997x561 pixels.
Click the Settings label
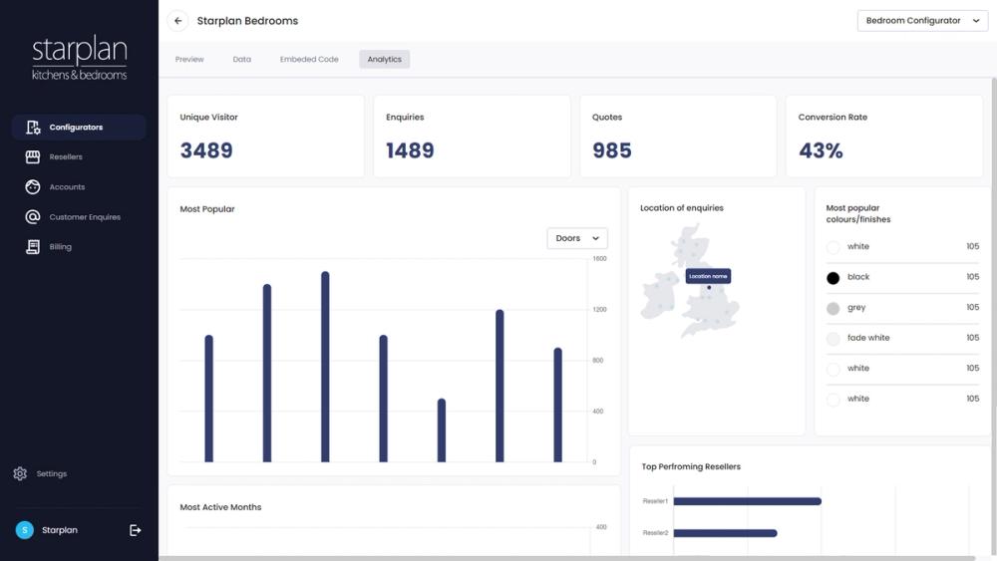[52, 474]
